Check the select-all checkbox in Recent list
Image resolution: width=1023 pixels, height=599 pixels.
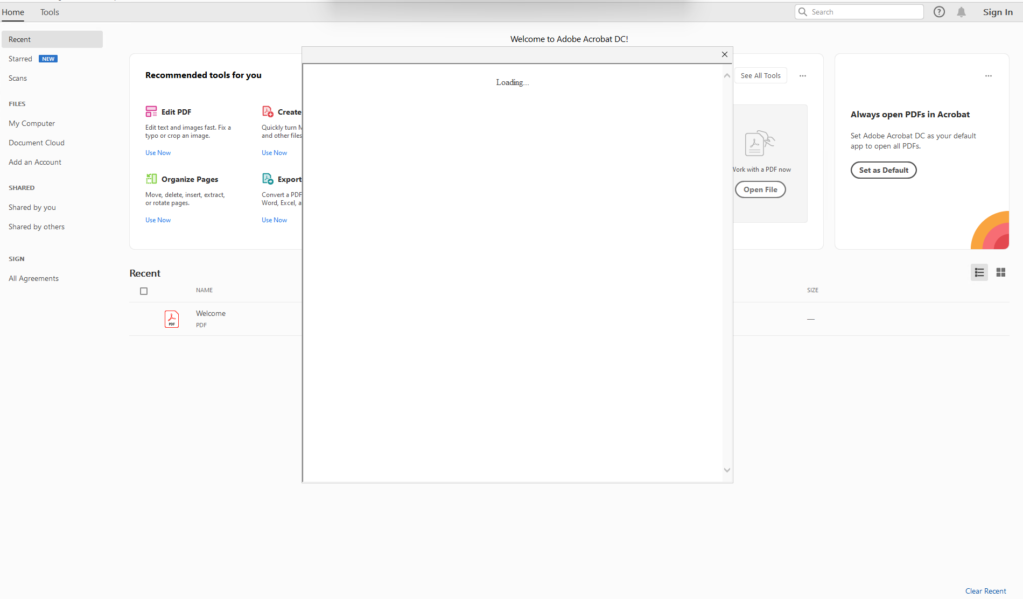click(x=144, y=291)
